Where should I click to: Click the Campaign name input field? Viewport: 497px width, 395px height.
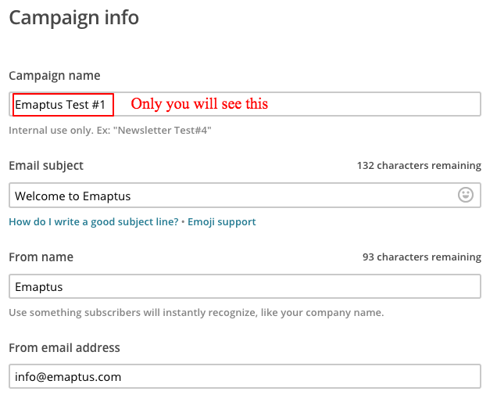click(375, 104)
